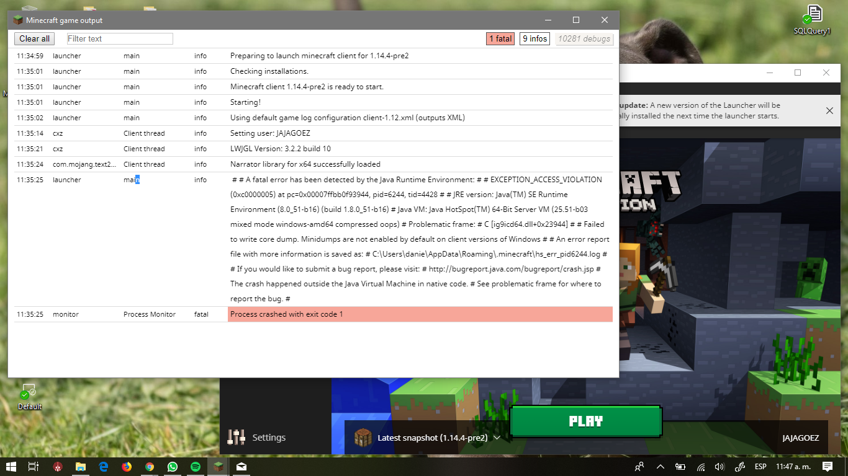Click the 'Minecraft client 1.14.4-pre2 is ready to start.' message
Screen dimensions: 848x476
[x=307, y=87]
